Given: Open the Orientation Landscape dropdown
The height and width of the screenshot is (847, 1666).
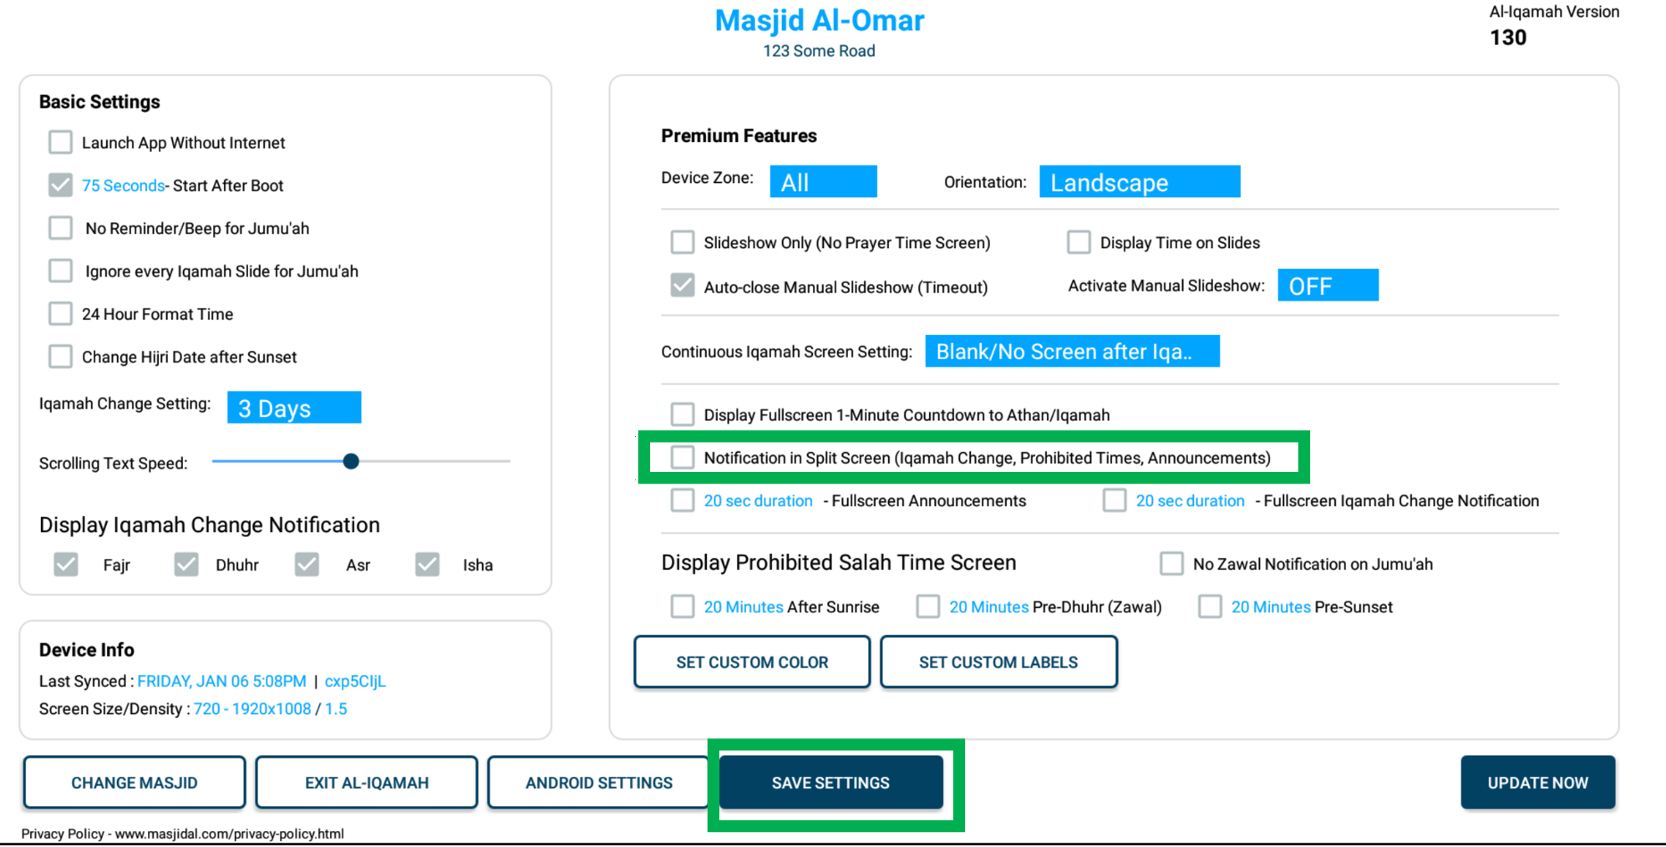Looking at the screenshot, I should pyautogui.click(x=1140, y=181).
